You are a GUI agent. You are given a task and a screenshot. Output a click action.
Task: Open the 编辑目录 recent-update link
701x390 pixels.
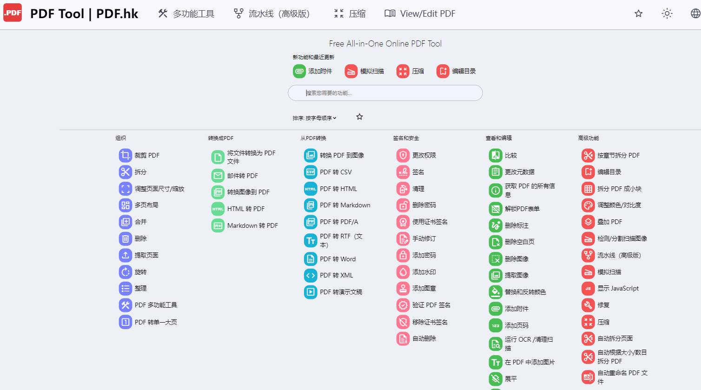[x=456, y=71]
